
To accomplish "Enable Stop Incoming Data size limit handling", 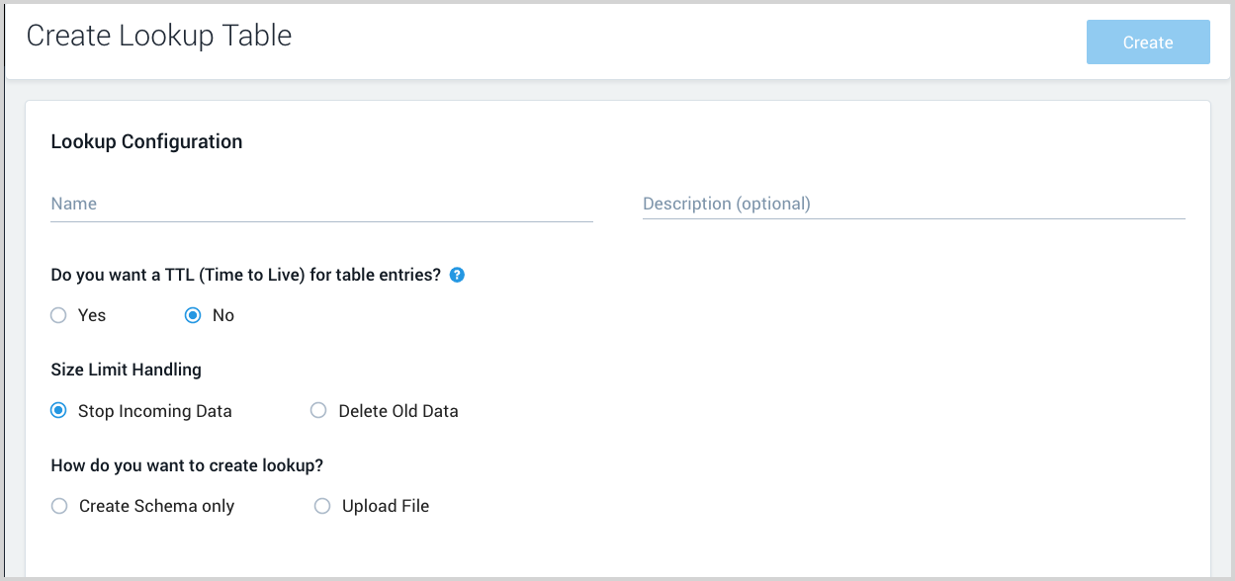I will point(58,410).
